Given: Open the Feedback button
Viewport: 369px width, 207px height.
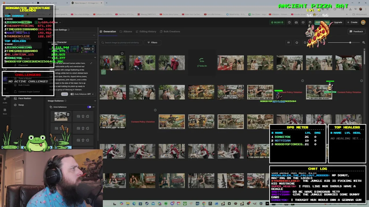Looking at the screenshot, I should tap(356, 32).
